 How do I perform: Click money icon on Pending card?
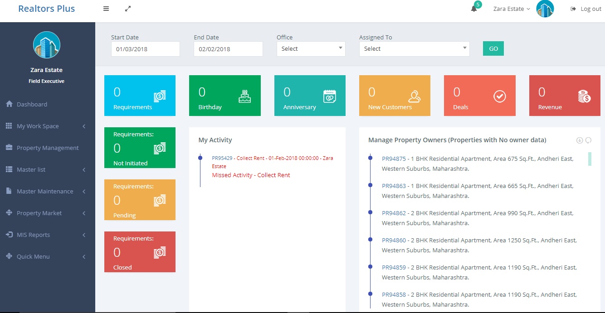[x=160, y=200]
